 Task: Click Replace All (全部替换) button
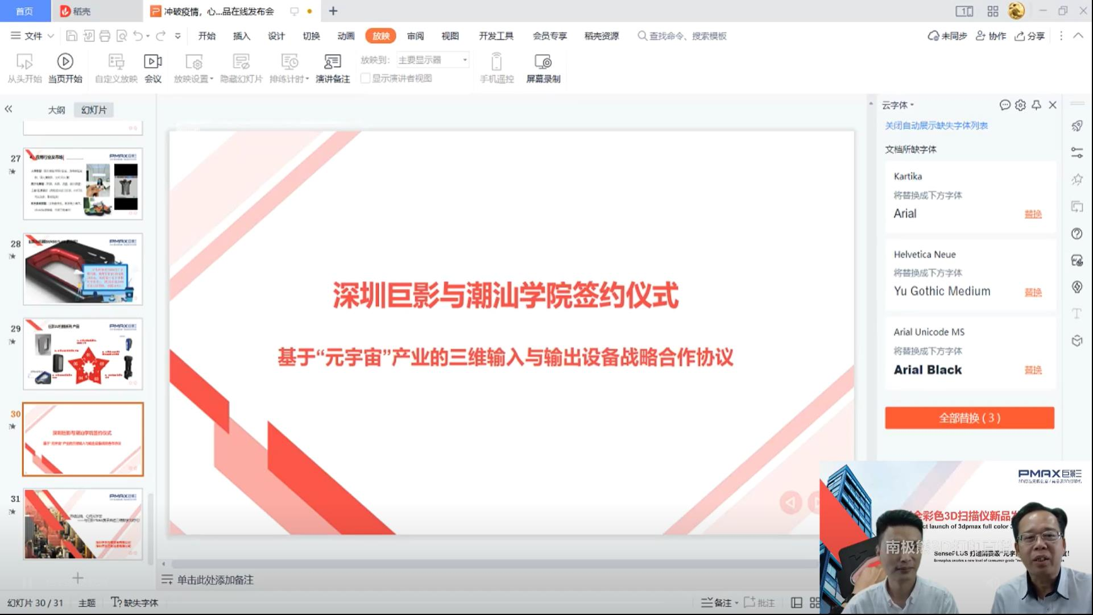tap(970, 418)
